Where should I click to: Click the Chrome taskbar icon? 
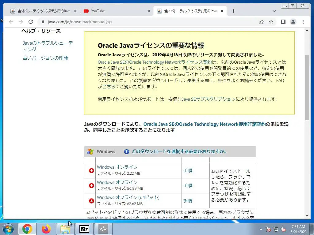27,229
